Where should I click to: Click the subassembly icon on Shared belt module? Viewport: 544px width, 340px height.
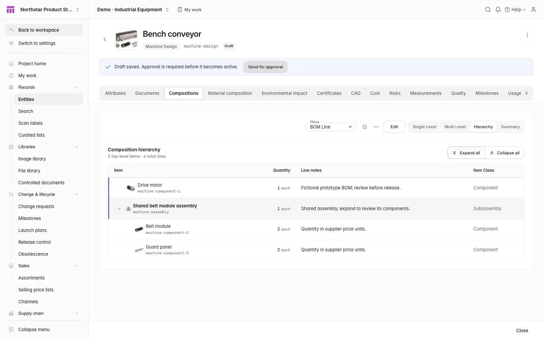129,209
